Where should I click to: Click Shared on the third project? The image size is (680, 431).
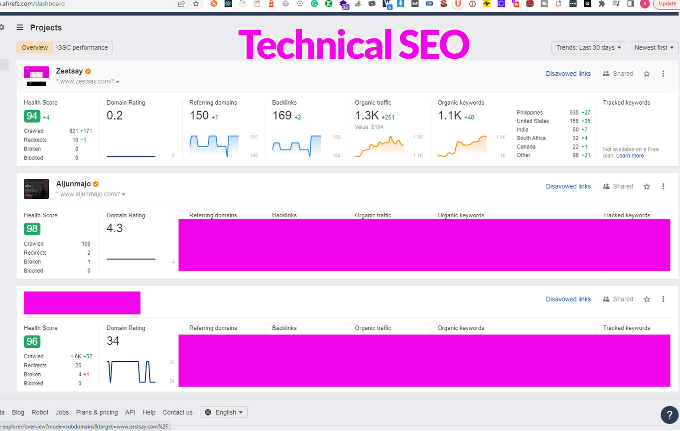[x=618, y=299]
